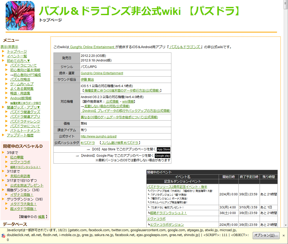Click the black App Store badge

[x=163, y=149]
